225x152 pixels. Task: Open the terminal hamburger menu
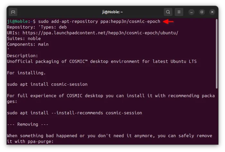[x=179, y=12]
